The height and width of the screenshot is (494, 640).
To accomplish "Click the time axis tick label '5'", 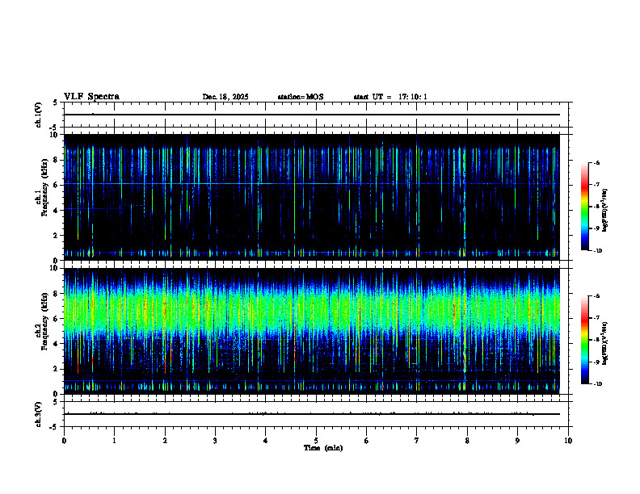I will coord(316,441).
